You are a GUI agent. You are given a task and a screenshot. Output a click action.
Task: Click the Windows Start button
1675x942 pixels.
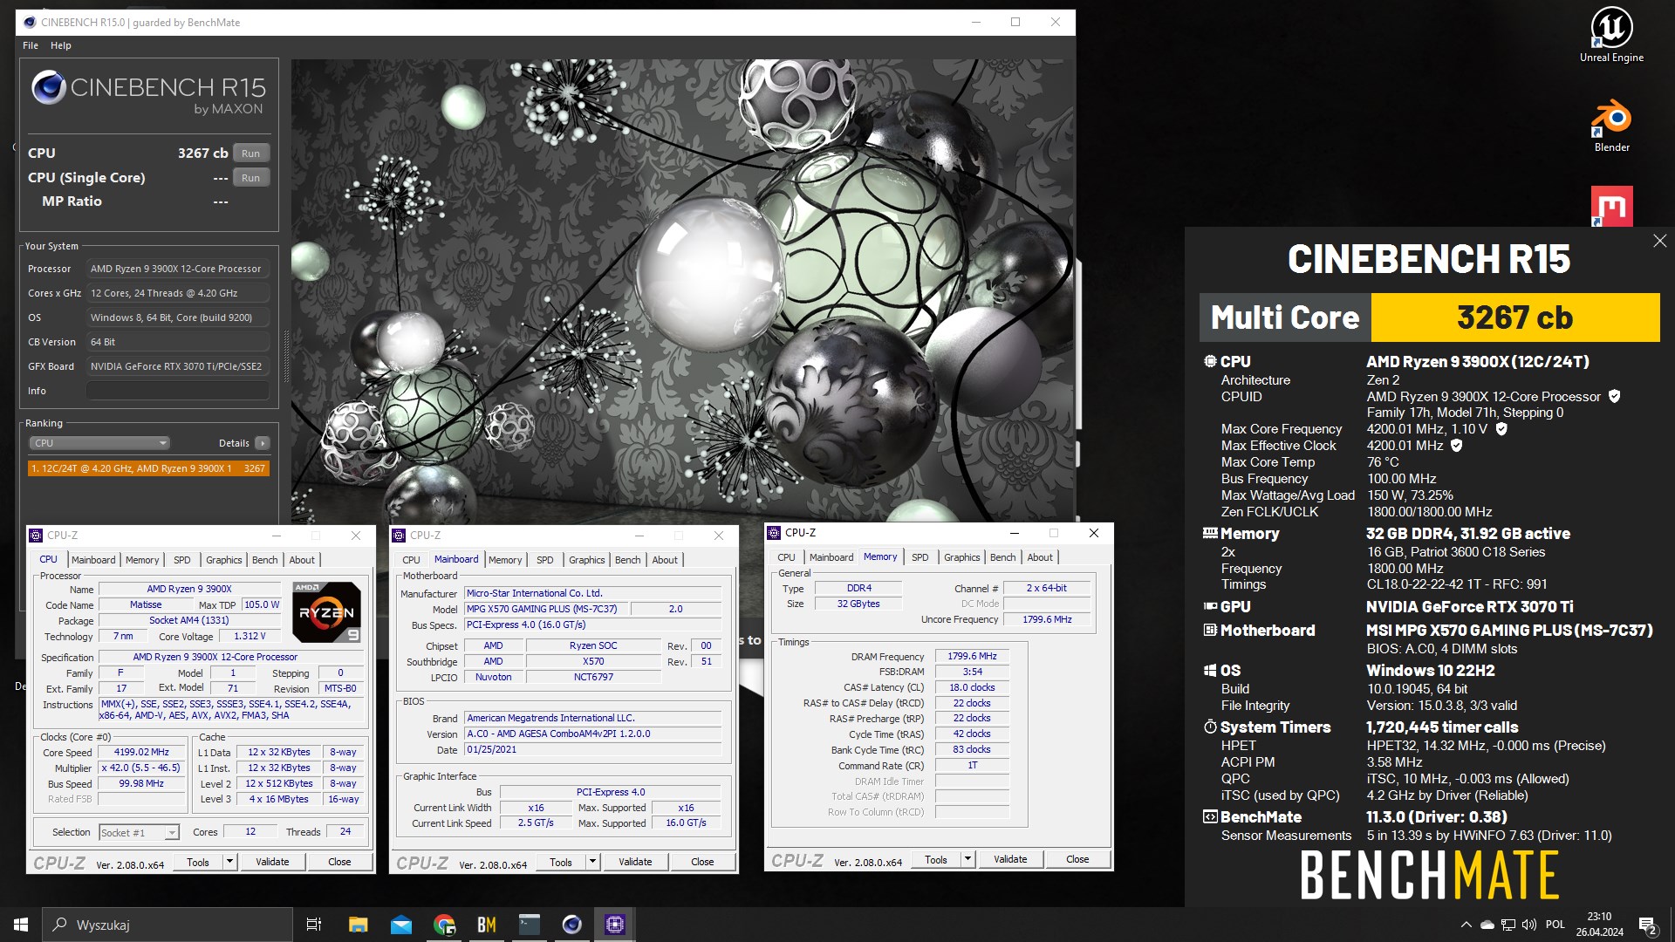(21, 925)
